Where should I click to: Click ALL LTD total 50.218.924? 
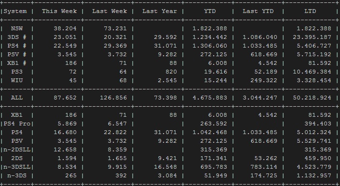pyautogui.click(x=312, y=98)
